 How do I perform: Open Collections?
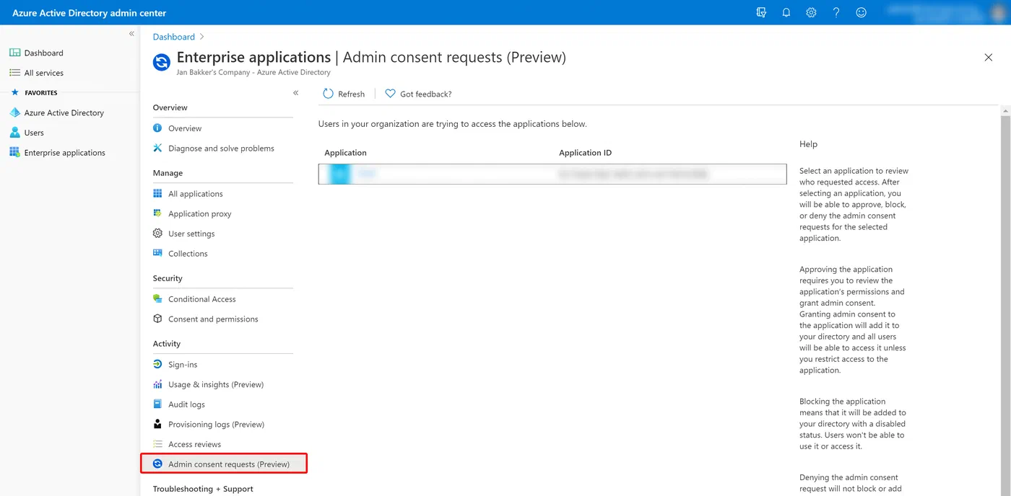(x=188, y=254)
